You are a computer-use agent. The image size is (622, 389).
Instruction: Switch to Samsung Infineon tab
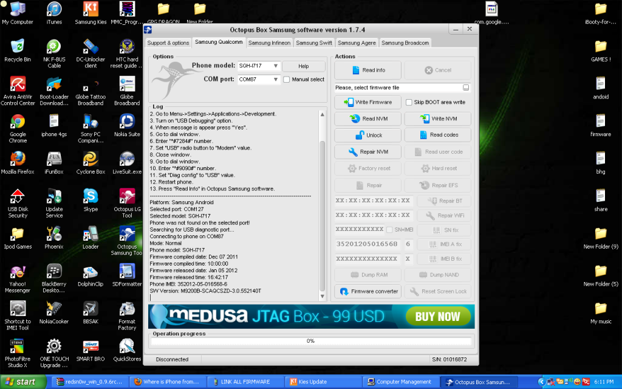pyautogui.click(x=269, y=43)
